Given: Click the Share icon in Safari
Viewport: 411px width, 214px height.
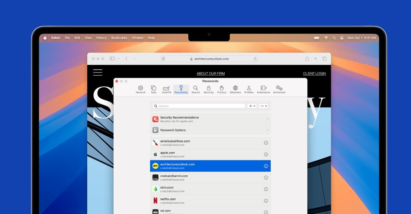Looking at the screenshot, I should (307, 59).
